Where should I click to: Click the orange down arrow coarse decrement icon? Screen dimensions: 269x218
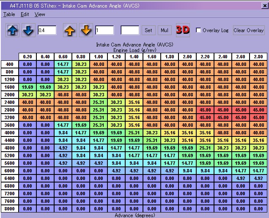86,30
